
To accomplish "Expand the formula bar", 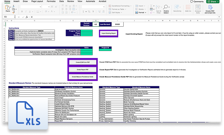I will (x=219, y=17).
